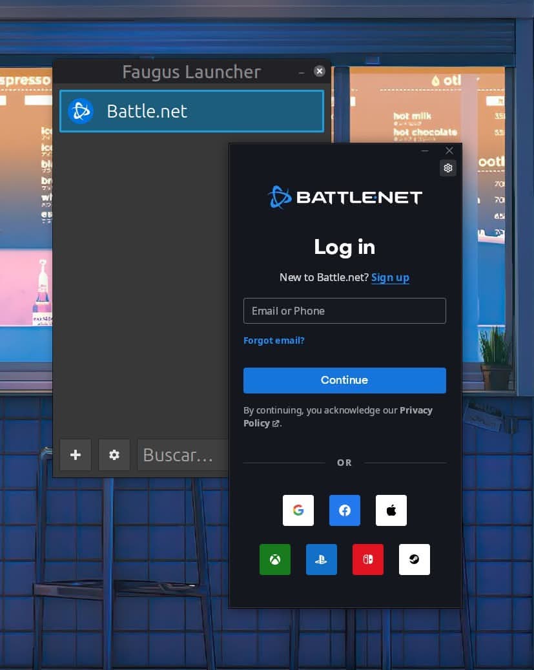Minimize the Battle.net login window
534x670 pixels.
click(x=424, y=151)
